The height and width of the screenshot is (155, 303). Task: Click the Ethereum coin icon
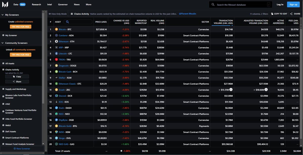coord(56,42)
